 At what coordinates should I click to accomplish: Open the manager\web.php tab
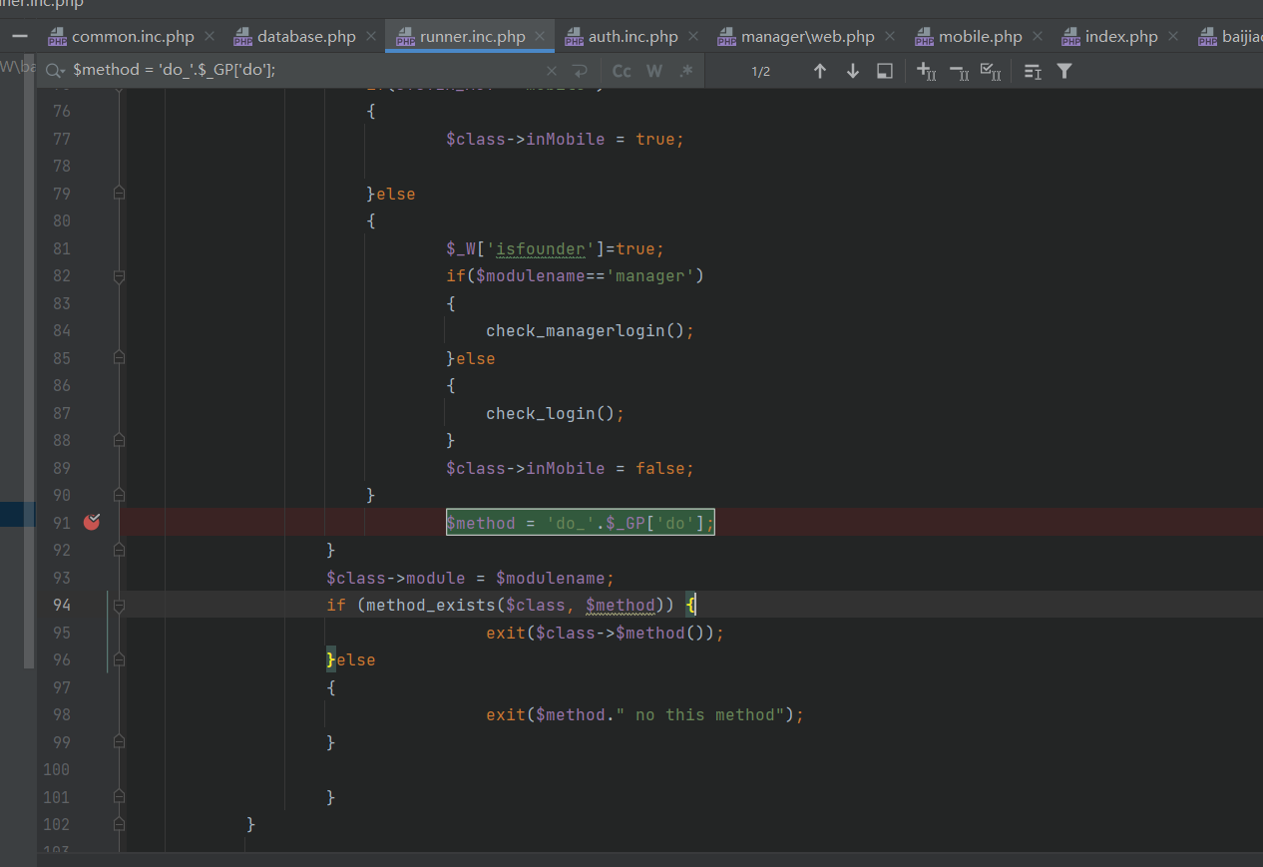[808, 36]
